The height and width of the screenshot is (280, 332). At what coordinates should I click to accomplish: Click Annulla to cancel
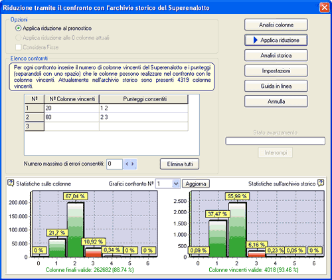pyautogui.click(x=276, y=101)
